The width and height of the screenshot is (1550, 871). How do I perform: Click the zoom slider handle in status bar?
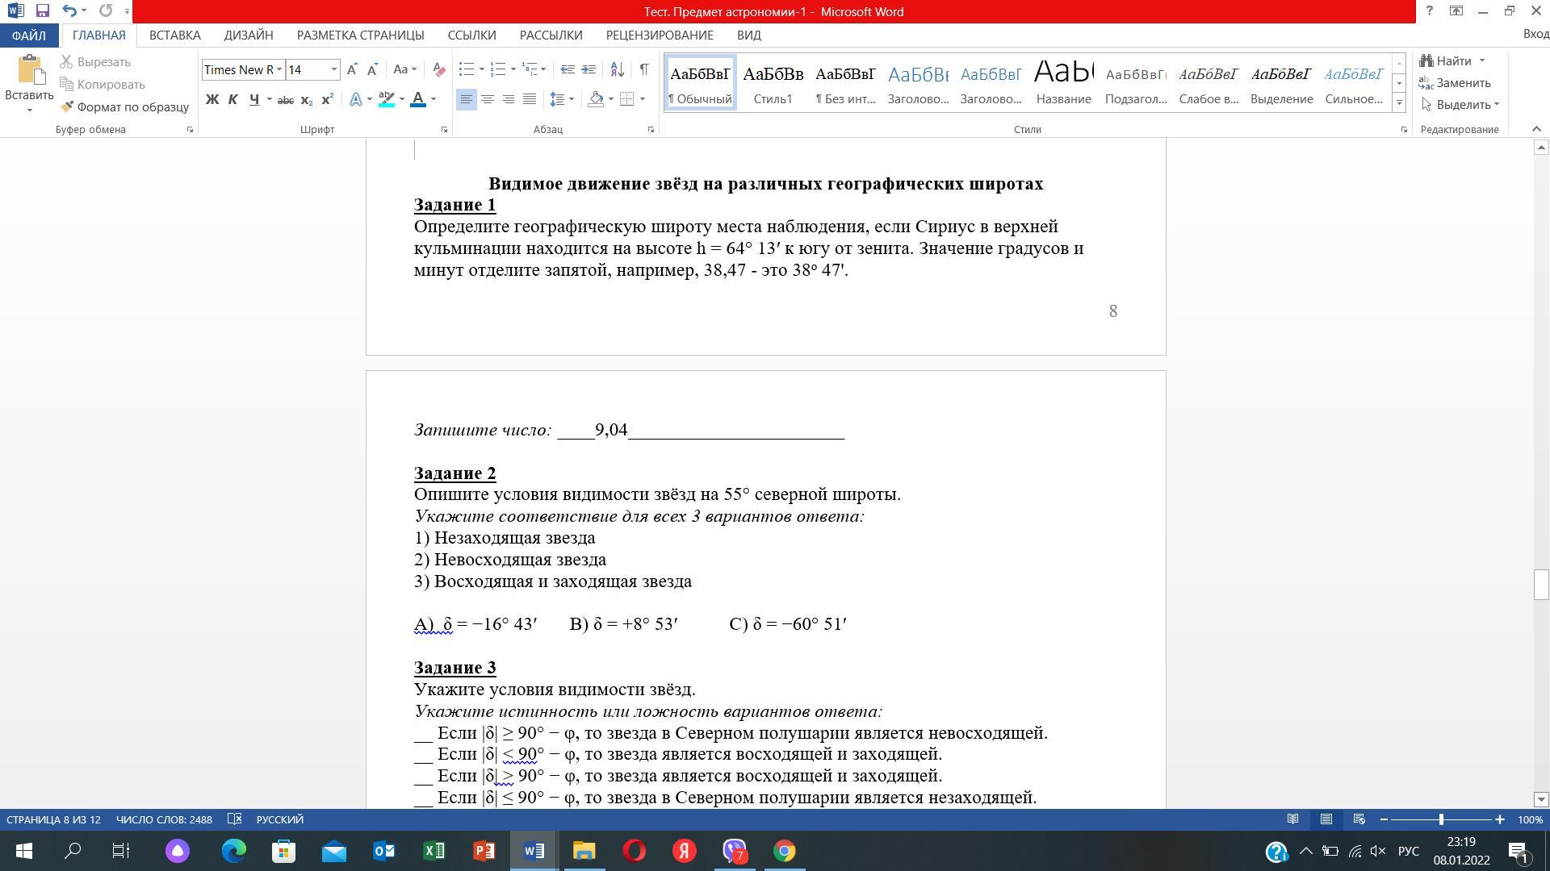pos(1441,819)
